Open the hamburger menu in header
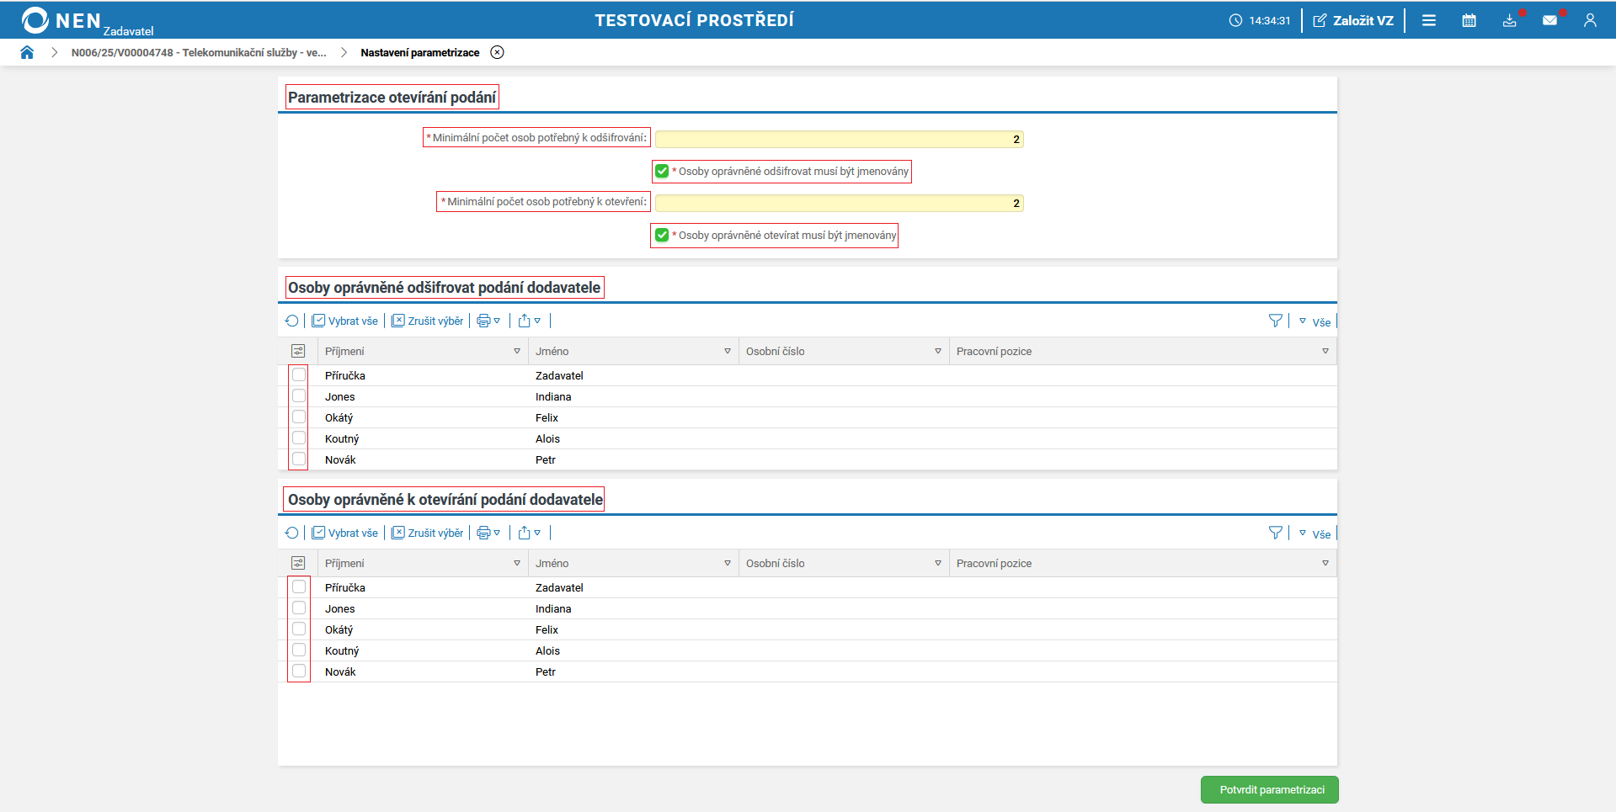 (x=1429, y=20)
